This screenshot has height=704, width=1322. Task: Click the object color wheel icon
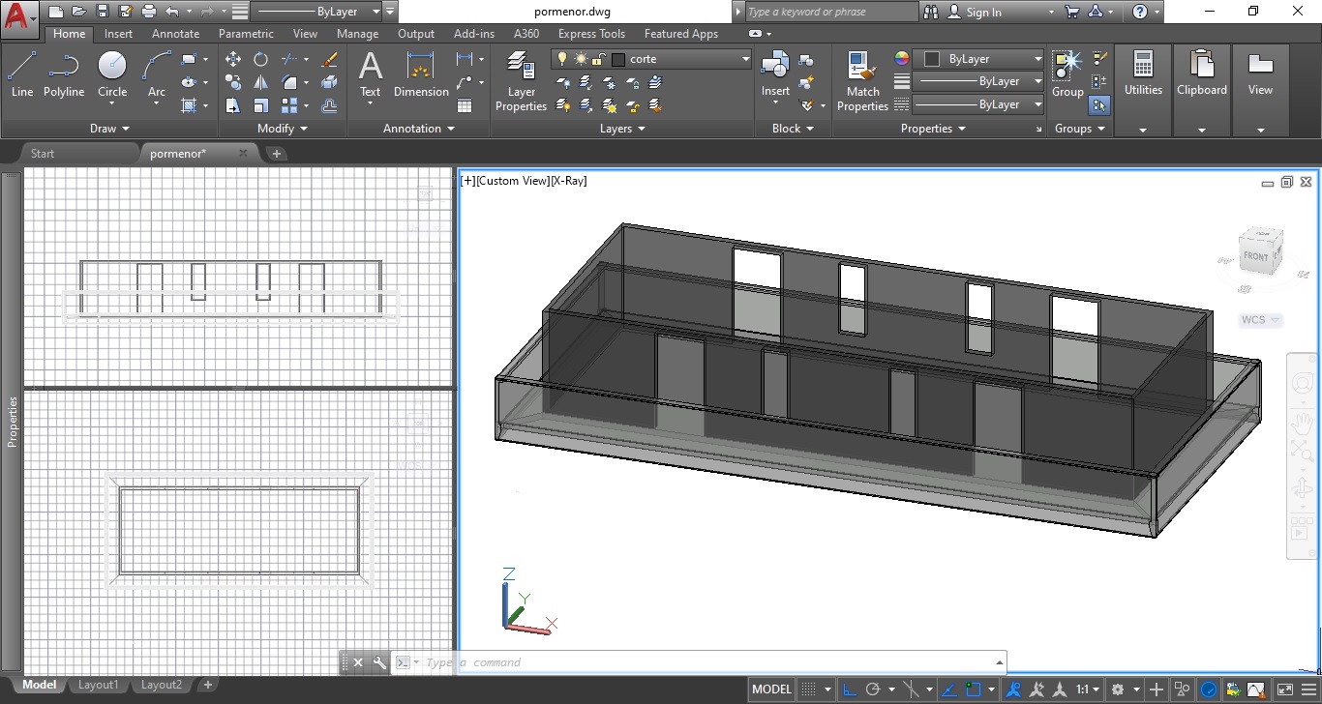[902, 59]
